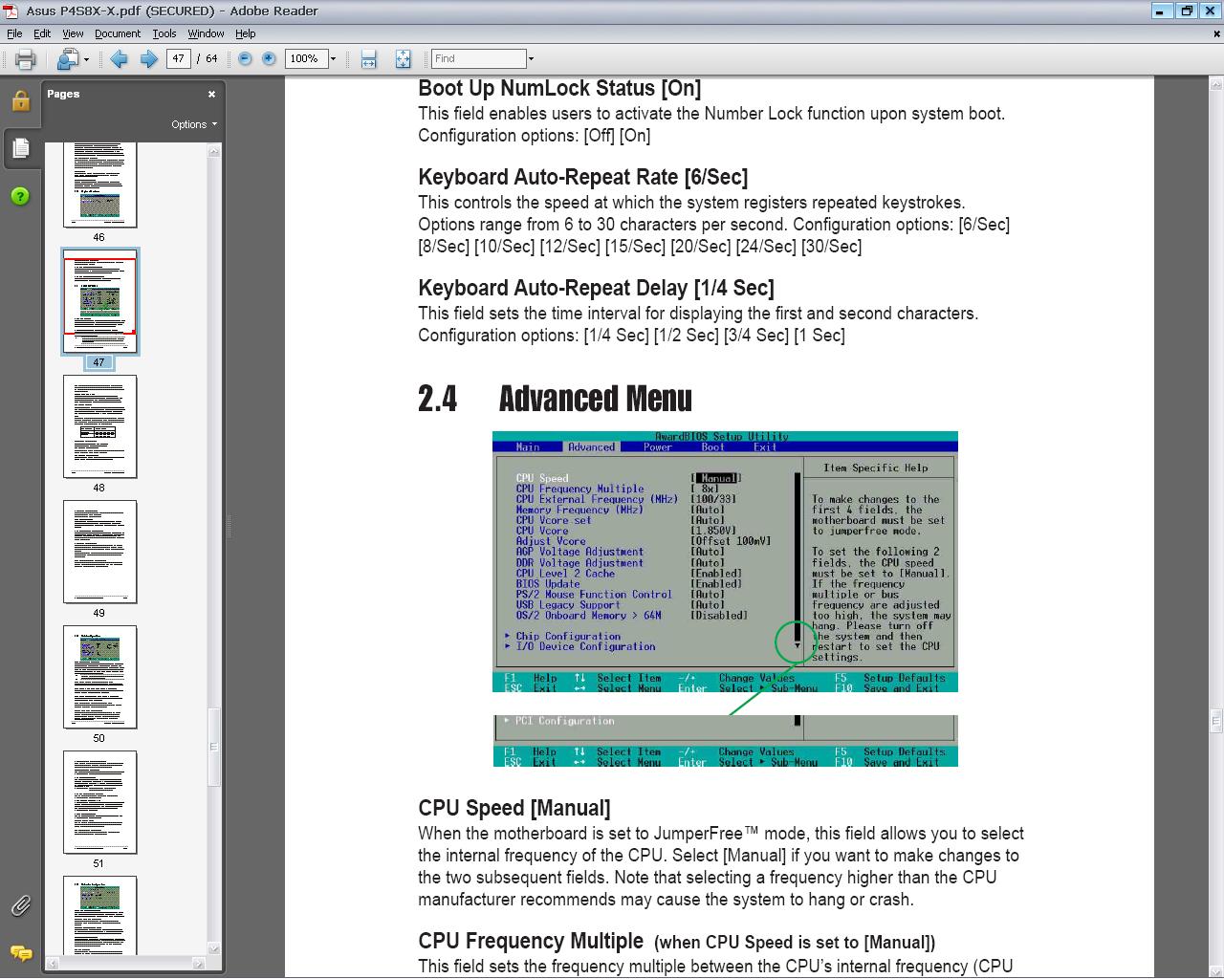Select page 51 thumbnail

point(99,802)
